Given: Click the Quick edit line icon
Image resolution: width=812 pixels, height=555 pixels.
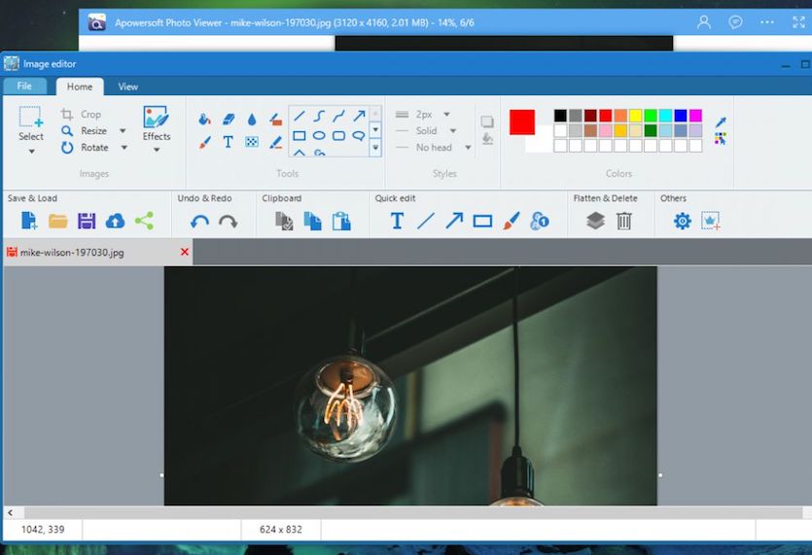Looking at the screenshot, I should [x=426, y=221].
